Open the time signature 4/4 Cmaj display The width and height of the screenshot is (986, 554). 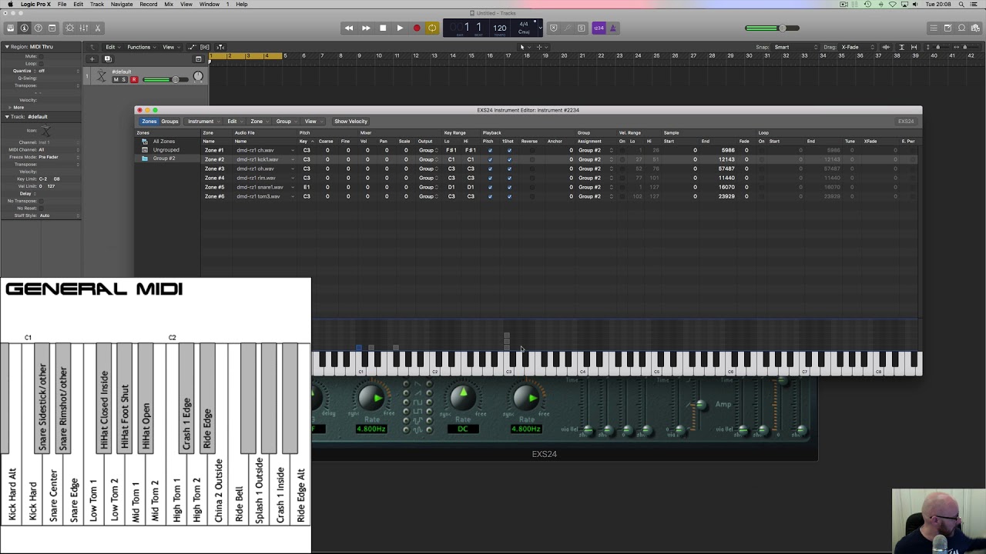pyautogui.click(x=524, y=28)
